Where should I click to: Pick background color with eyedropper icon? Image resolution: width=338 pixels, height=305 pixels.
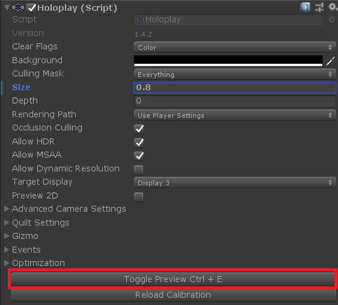click(x=331, y=61)
